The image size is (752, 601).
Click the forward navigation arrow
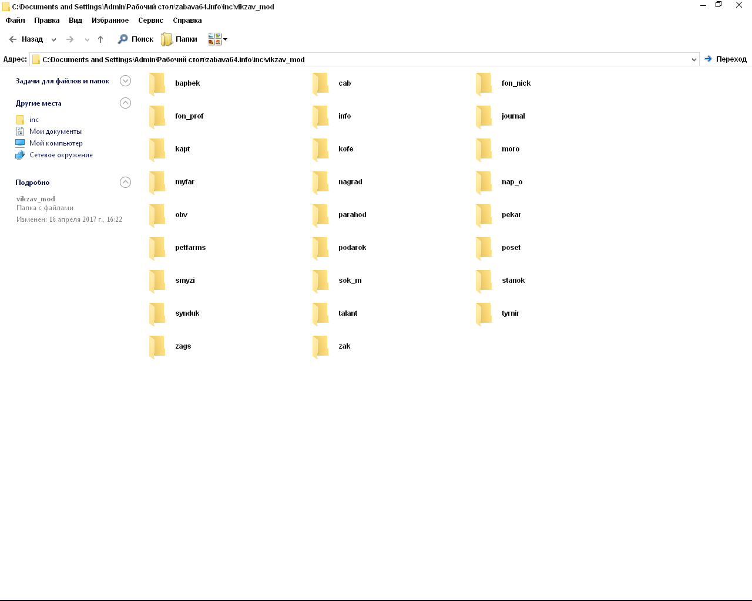[70, 39]
